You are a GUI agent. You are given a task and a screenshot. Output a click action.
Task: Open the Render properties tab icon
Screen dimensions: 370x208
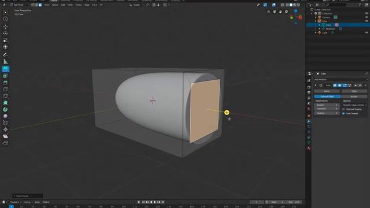point(309,87)
